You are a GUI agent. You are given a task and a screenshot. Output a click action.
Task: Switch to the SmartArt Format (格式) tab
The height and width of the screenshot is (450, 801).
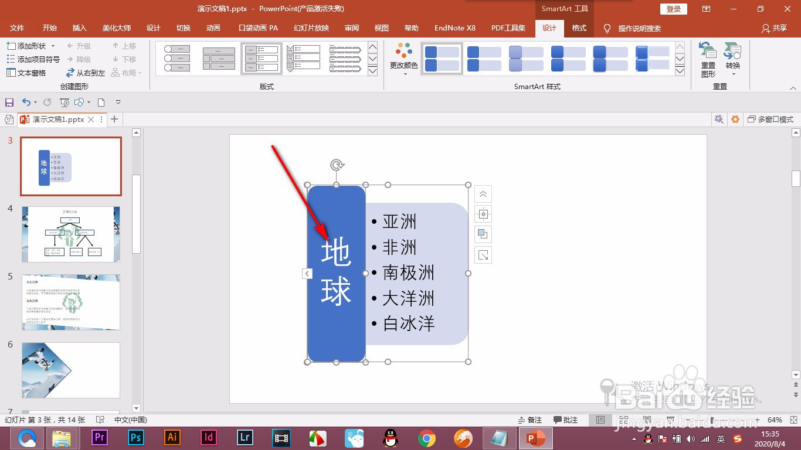click(579, 28)
